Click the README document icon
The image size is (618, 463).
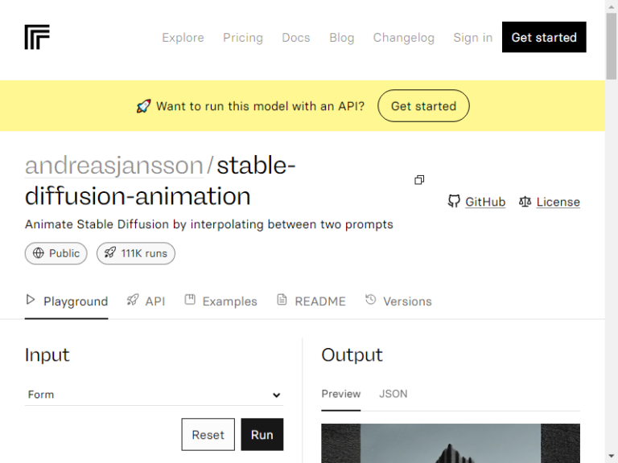pyautogui.click(x=282, y=300)
